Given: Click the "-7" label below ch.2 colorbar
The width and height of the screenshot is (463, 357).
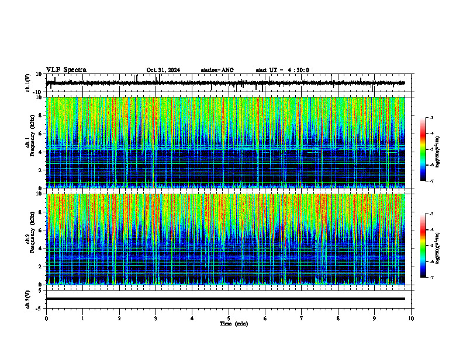Looking at the screenshot, I should 431,277.
